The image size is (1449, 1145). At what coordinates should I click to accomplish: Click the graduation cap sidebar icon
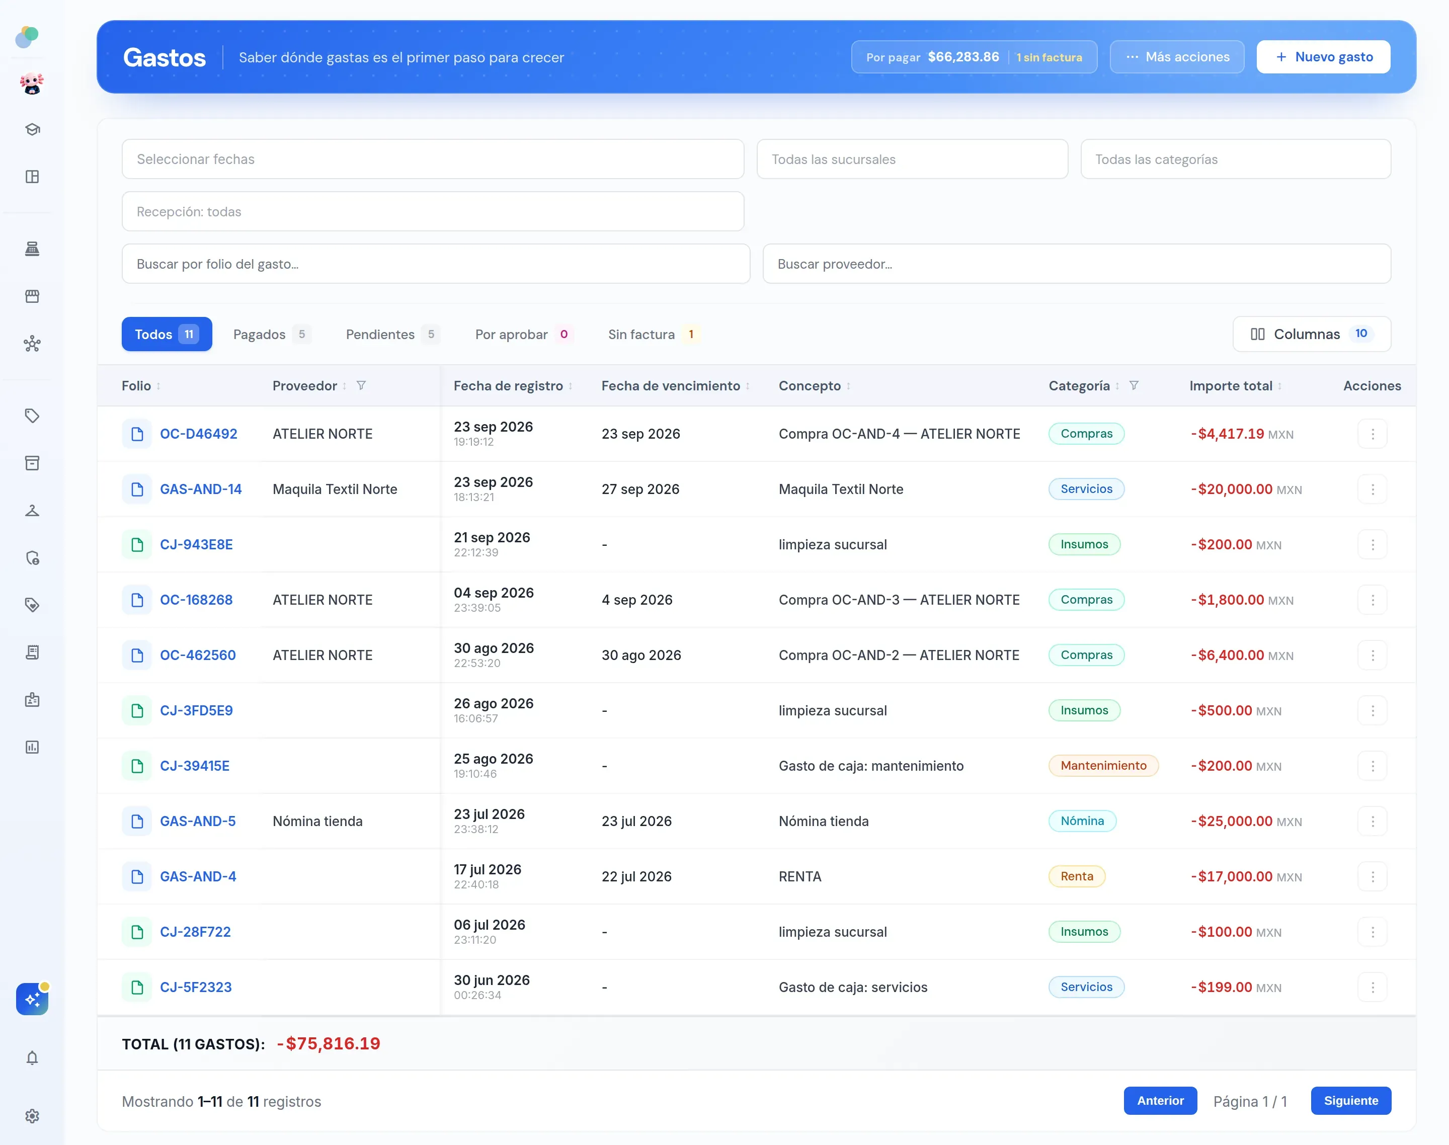click(32, 129)
